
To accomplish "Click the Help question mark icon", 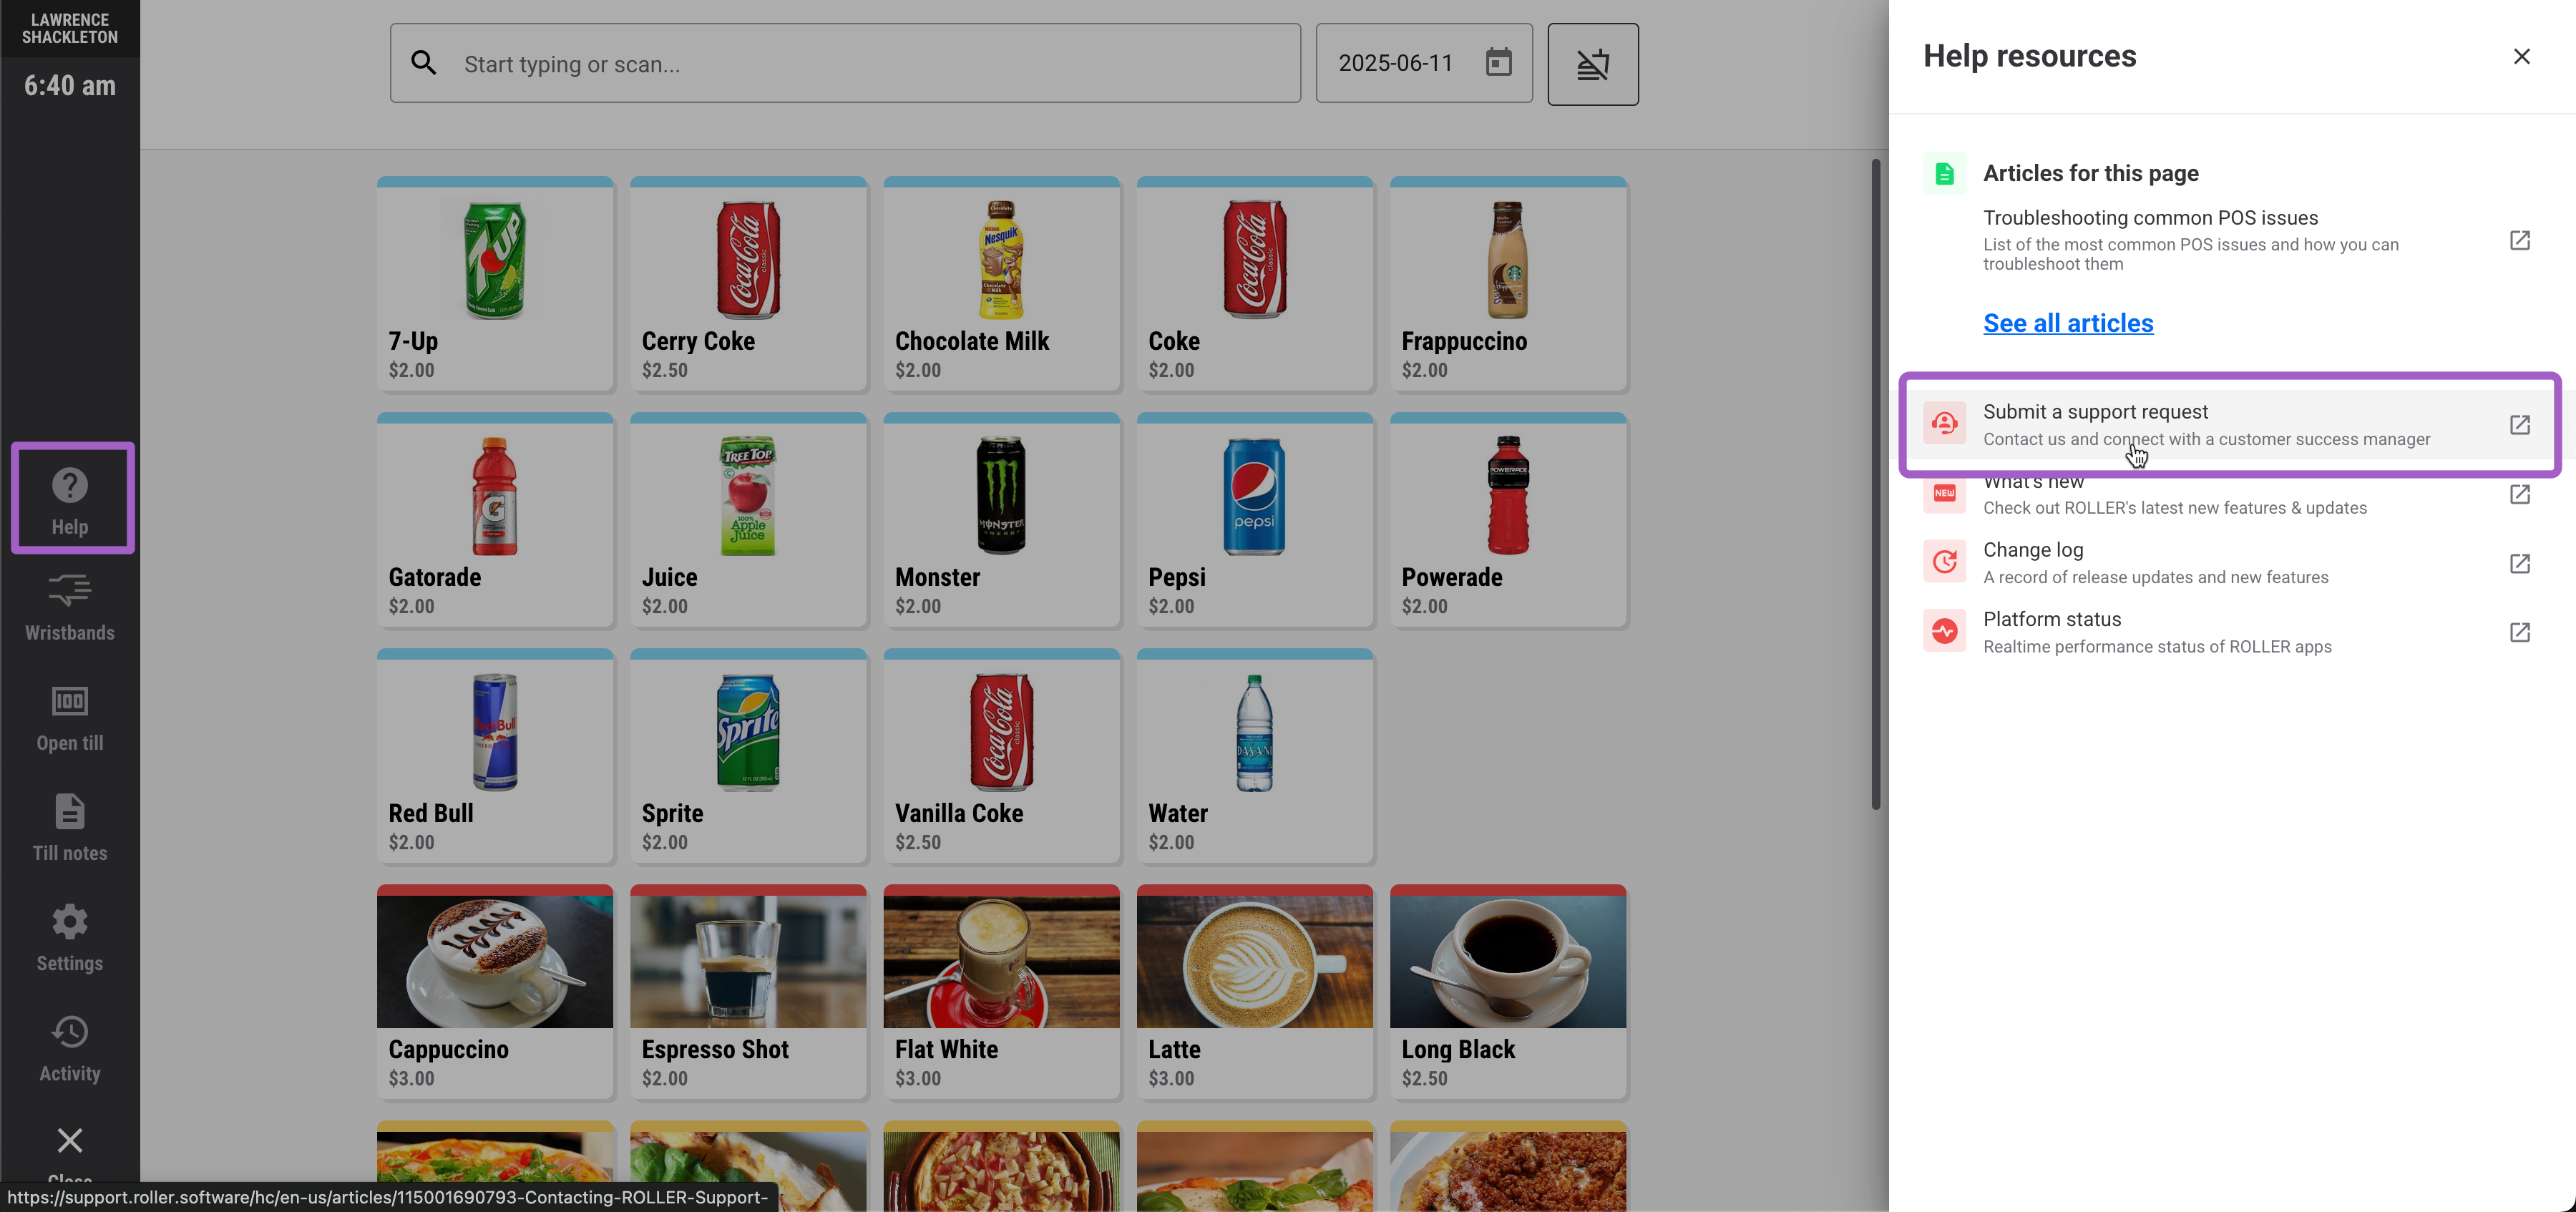I will tap(70, 486).
